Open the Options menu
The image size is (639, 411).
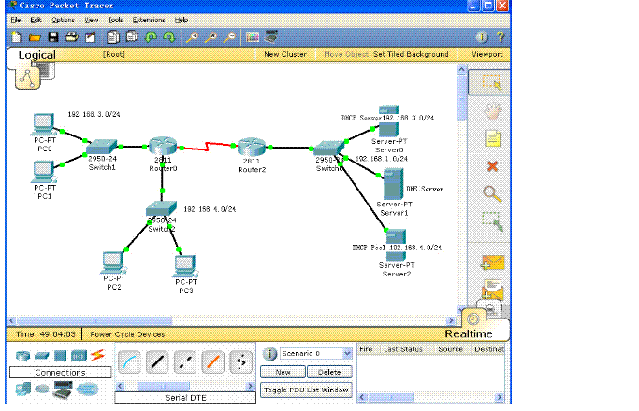tap(64, 20)
